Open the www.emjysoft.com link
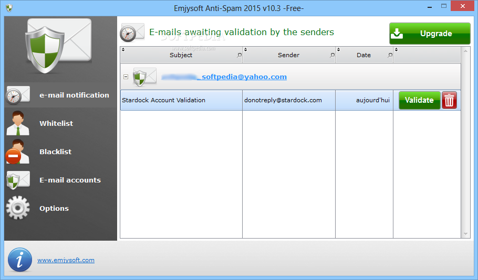The width and height of the screenshot is (478, 280). click(66, 260)
